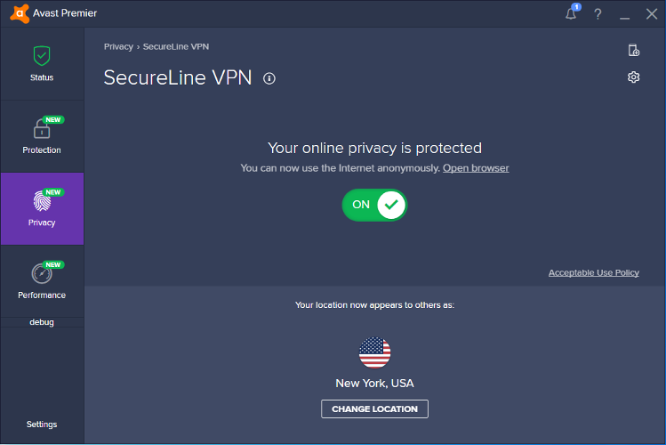Image resolution: width=666 pixels, height=445 pixels.
Task: Open the SecureLine VPN info icon
Action: tap(269, 78)
